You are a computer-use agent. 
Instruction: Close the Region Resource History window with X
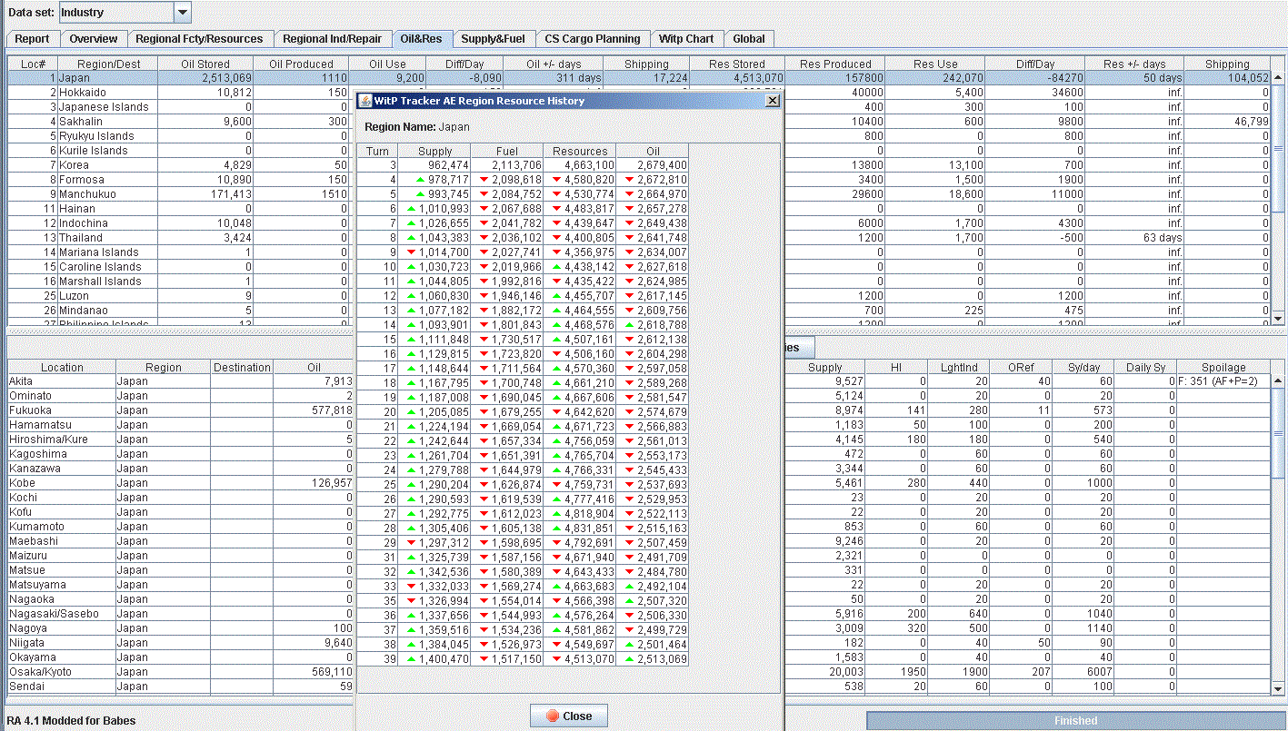(773, 101)
